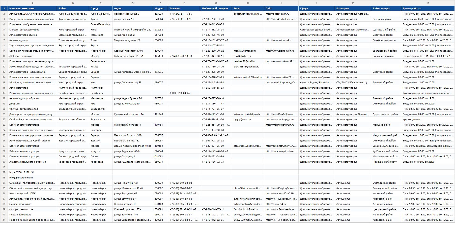
Task: Select the cell 'Автоинструктор Ибрагим'
Action: click(x=32, y=98)
